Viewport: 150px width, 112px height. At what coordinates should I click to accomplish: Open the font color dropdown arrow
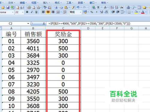tap(146, 12)
